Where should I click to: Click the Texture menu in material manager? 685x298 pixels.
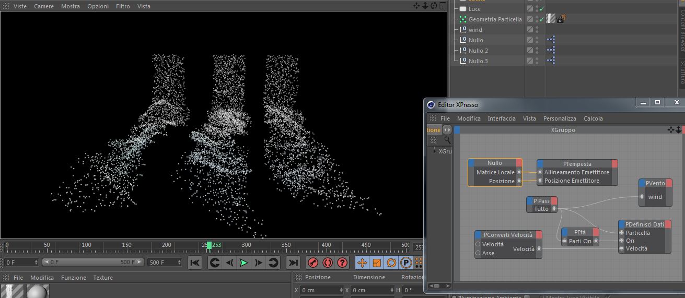pos(103,278)
